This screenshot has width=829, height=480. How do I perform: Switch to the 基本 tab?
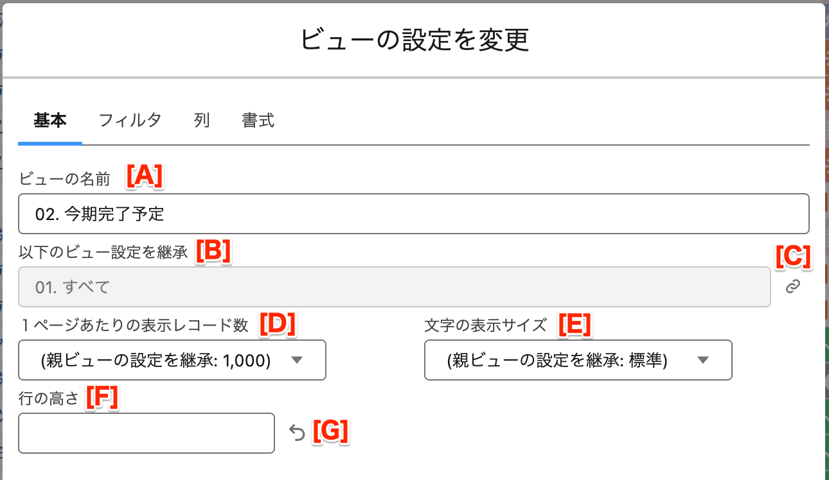(50, 120)
